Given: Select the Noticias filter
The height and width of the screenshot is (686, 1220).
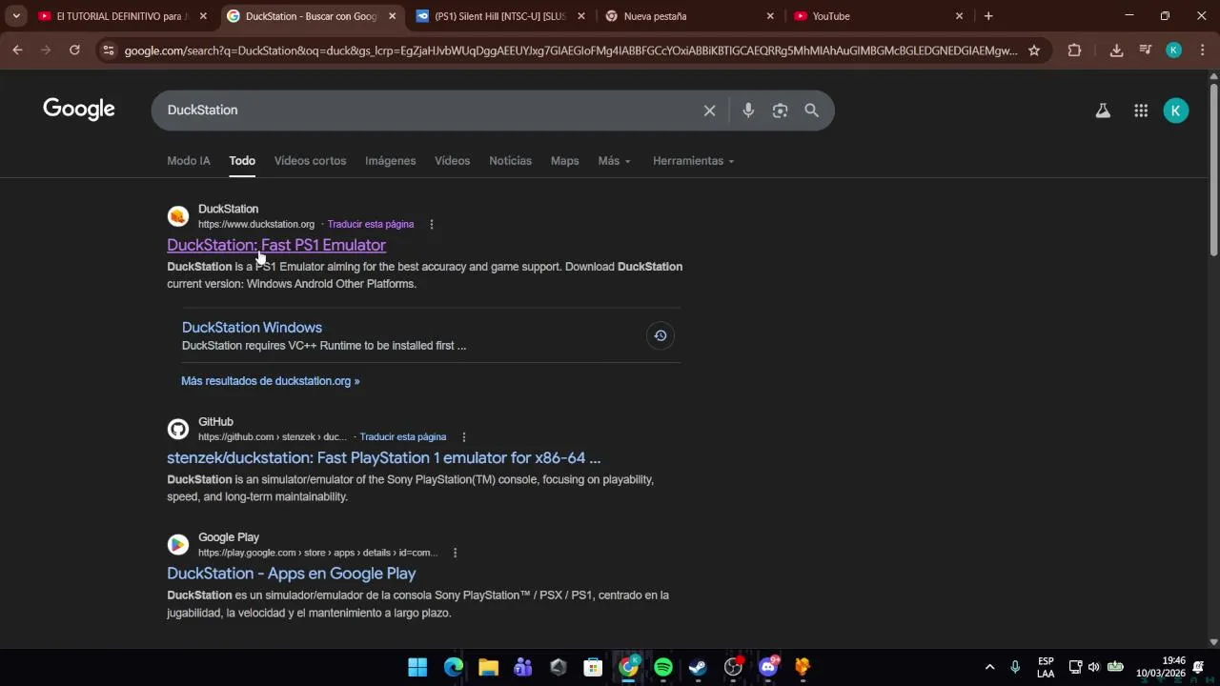Looking at the screenshot, I should (510, 161).
